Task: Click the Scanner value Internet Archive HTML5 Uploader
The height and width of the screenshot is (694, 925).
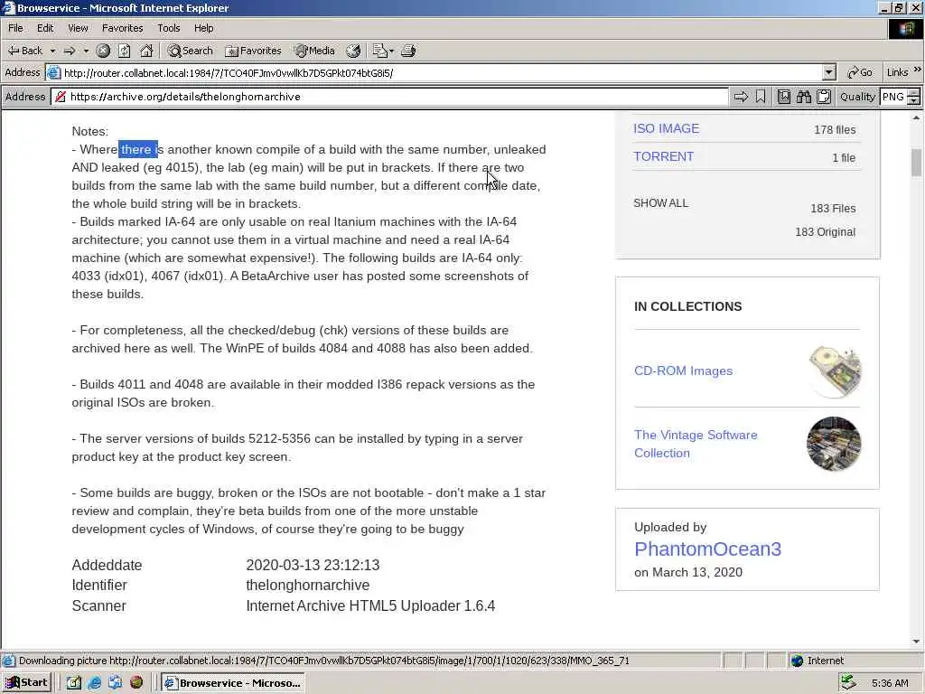Action: tap(370, 605)
